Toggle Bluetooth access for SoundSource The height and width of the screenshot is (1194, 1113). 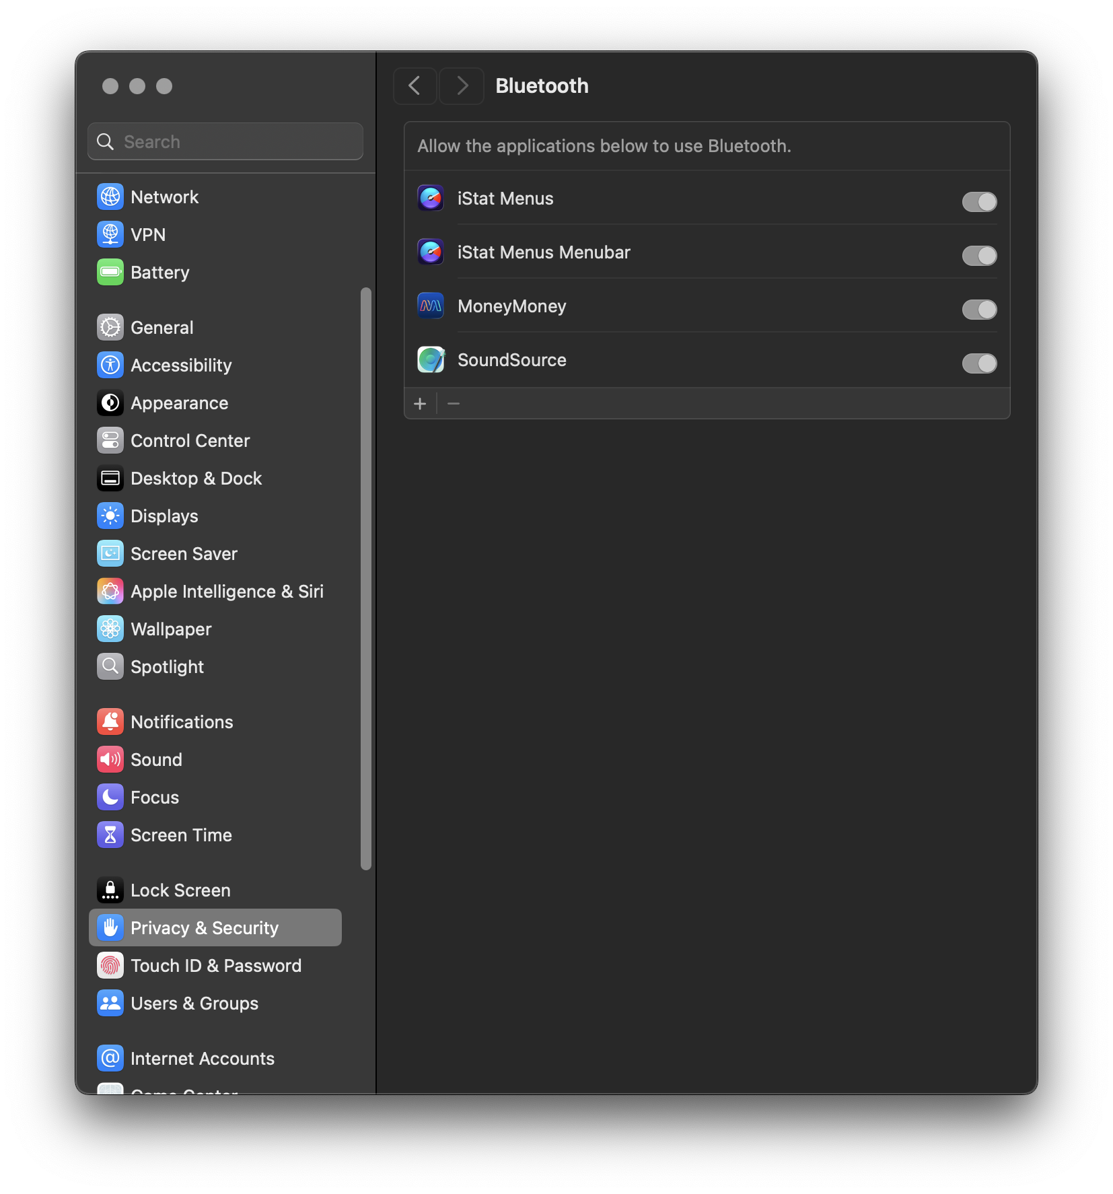pyautogui.click(x=979, y=363)
